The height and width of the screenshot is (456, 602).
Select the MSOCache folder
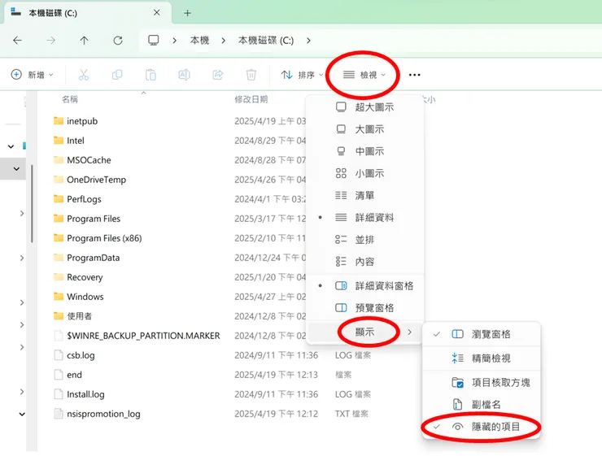[89, 160]
